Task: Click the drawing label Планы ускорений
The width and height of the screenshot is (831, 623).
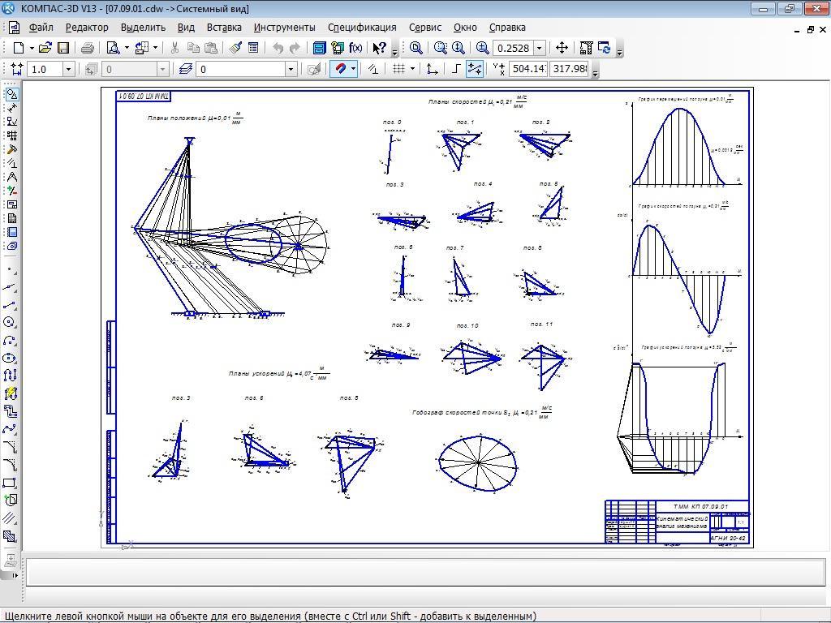Action: click(x=257, y=373)
